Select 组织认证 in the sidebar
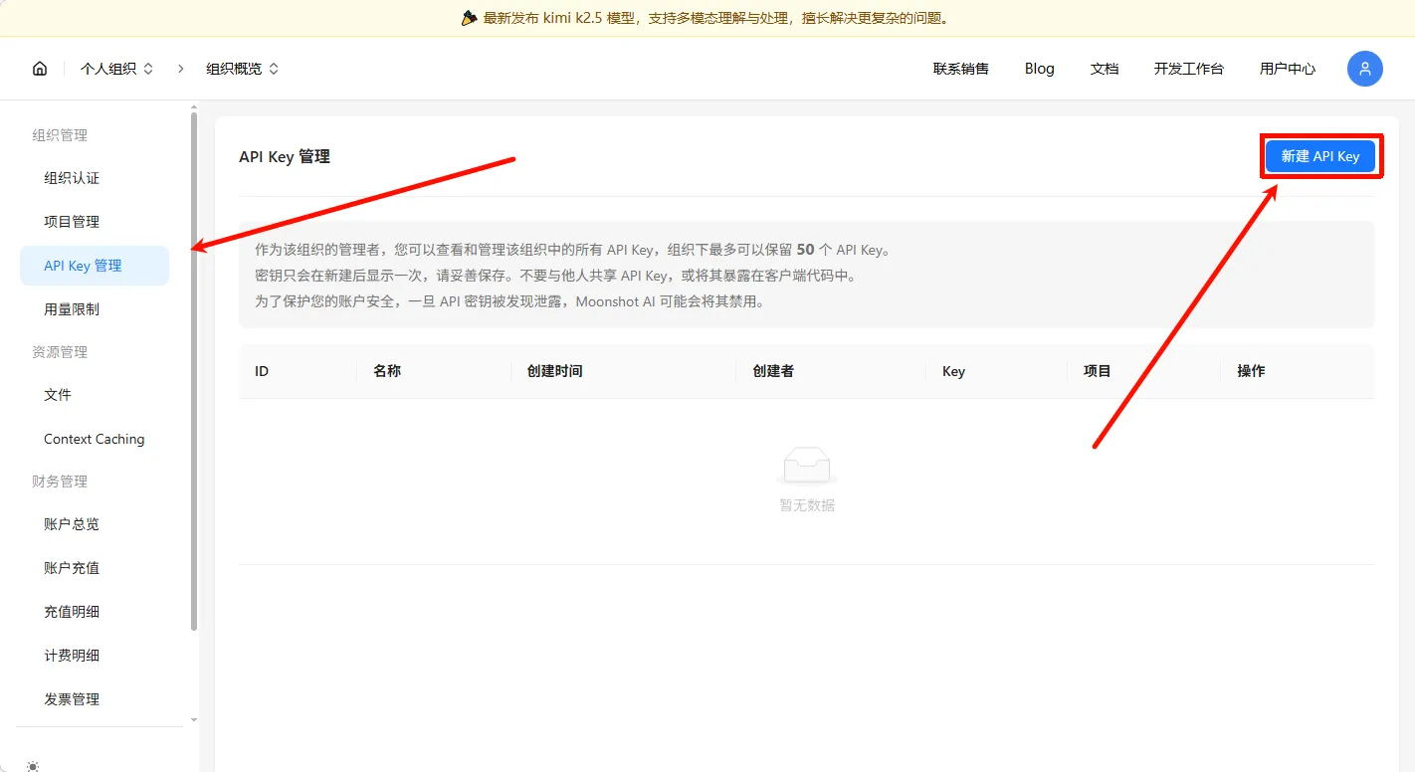1415x772 pixels. 72,178
